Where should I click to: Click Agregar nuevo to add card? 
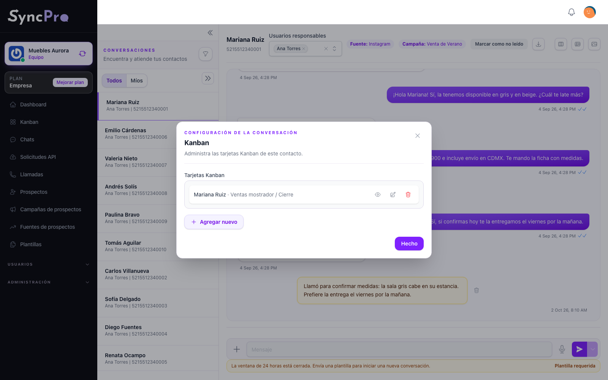tap(214, 222)
